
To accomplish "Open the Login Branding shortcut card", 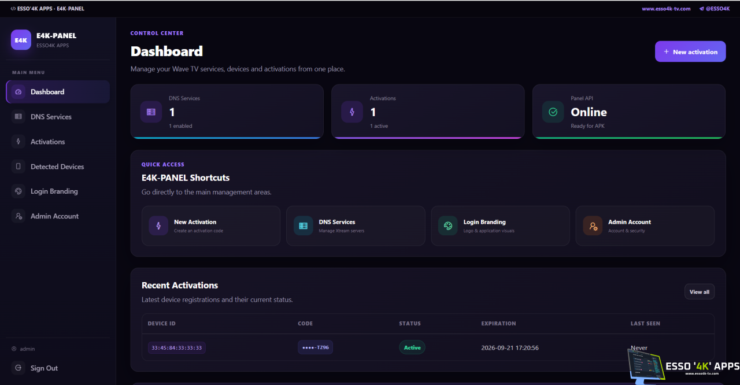I will [500, 226].
